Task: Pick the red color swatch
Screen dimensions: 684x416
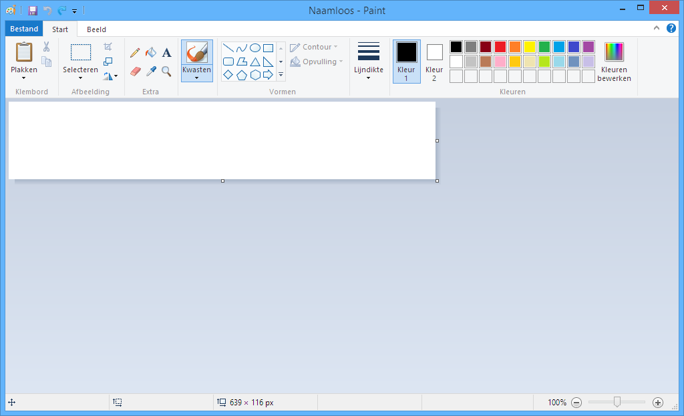Action: 500,47
